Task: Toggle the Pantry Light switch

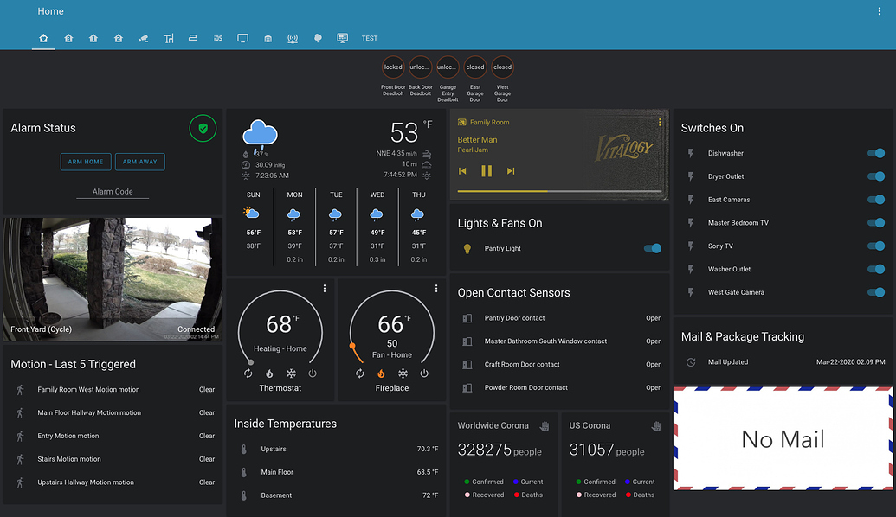Action: (x=652, y=248)
